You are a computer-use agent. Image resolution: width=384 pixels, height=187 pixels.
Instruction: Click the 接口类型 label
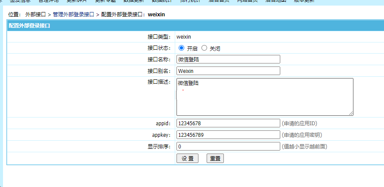click(159, 37)
